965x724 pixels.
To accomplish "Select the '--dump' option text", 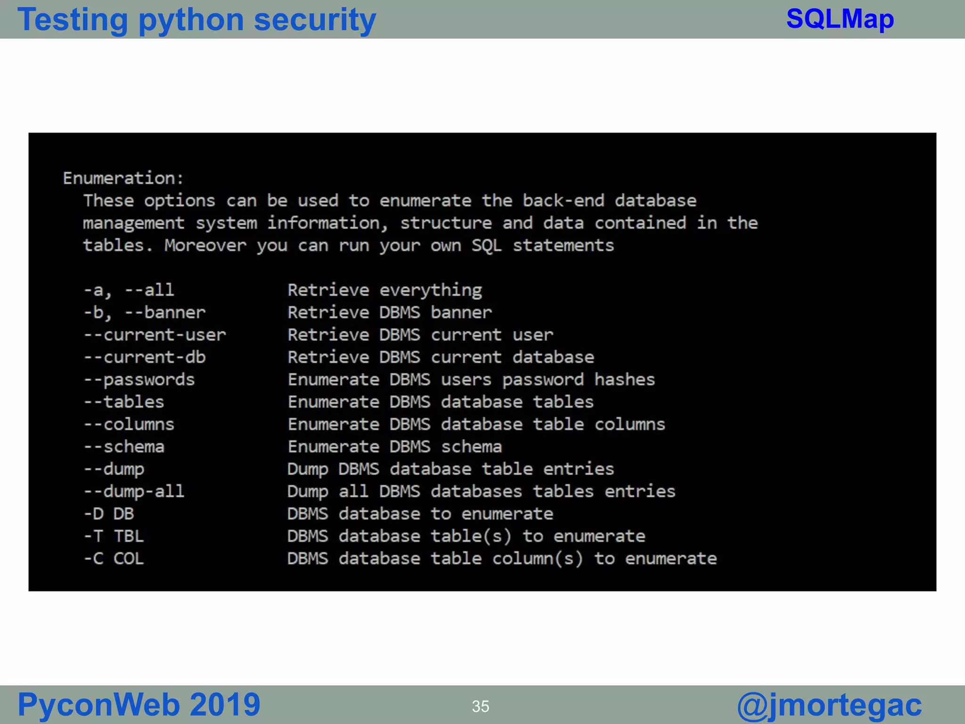I will (x=114, y=469).
